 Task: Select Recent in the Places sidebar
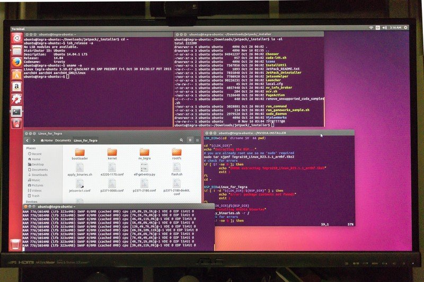35,154
